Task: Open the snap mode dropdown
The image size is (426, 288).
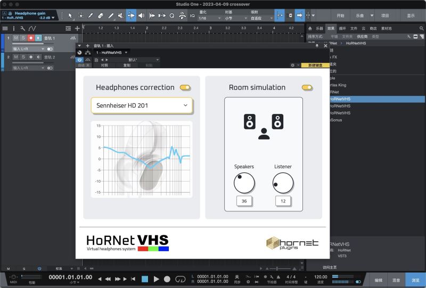Action: (261, 18)
